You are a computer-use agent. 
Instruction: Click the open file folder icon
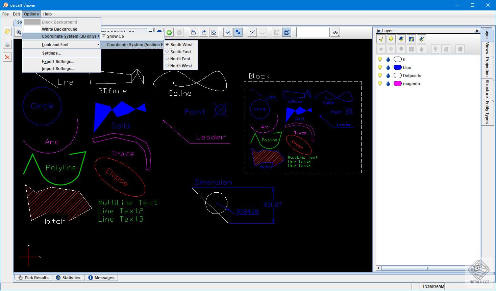[x=7, y=32]
